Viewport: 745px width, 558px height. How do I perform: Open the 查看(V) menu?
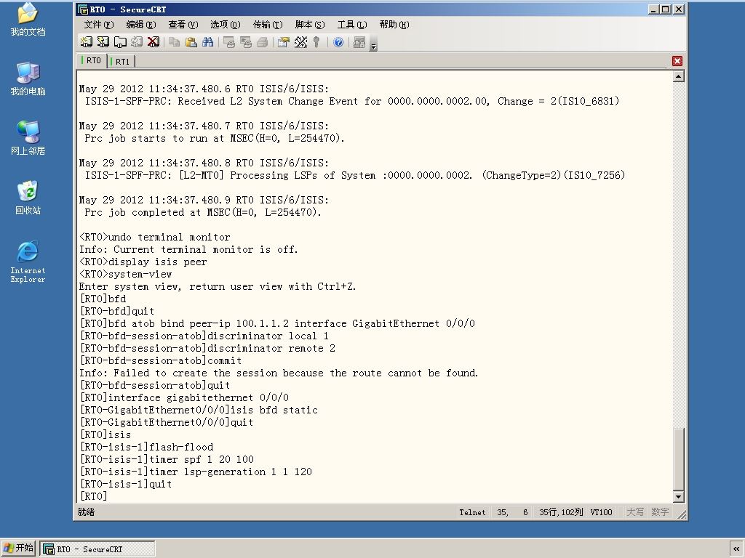point(183,25)
